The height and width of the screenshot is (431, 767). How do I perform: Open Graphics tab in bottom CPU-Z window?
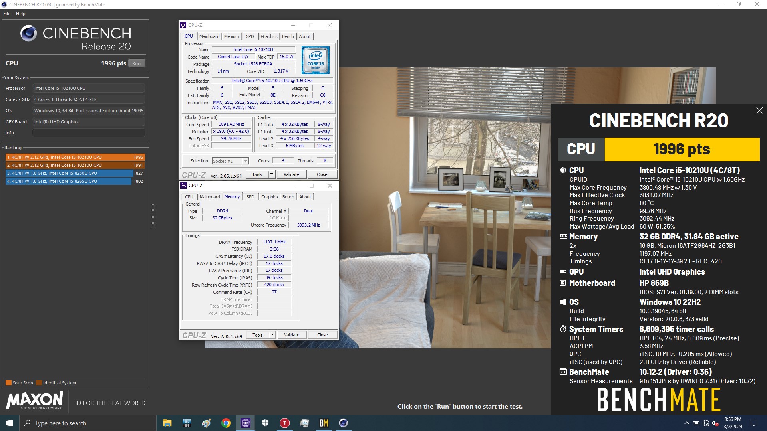coord(269,197)
